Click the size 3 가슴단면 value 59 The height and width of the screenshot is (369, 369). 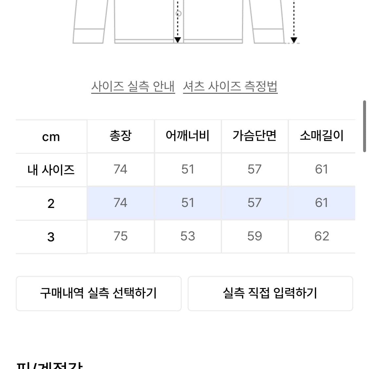[255, 236]
